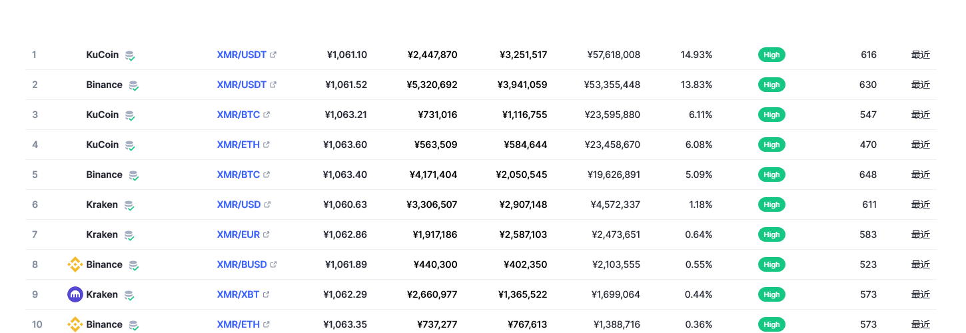Click the Kraken exchange name in row 7

click(x=102, y=234)
